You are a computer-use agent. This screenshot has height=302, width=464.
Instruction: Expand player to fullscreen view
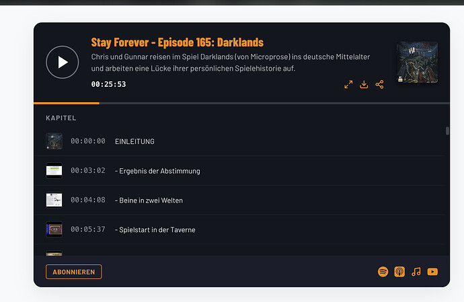[x=348, y=84]
